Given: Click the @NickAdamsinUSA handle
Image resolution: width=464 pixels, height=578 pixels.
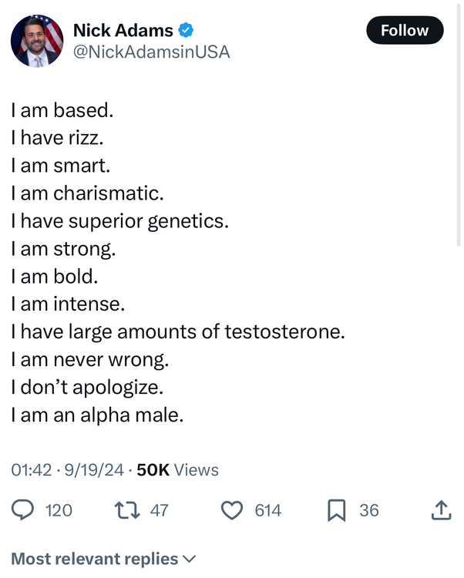Looking at the screenshot, I should (151, 52).
